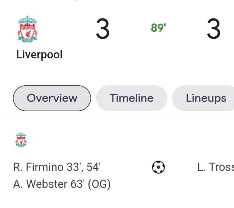Tap the (OG) own goal label
The width and height of the screenshot is (234, 208).
point(100,184)
